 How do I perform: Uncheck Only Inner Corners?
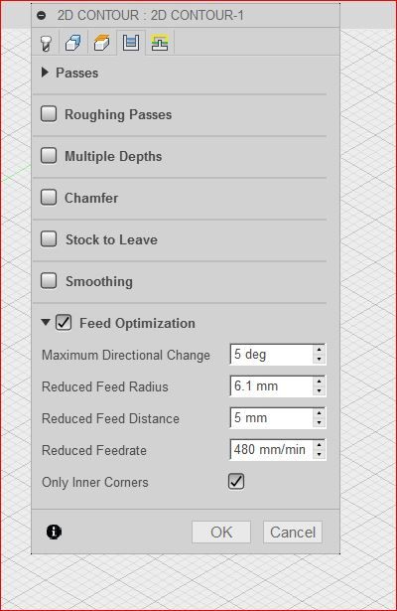coord(236,482)
